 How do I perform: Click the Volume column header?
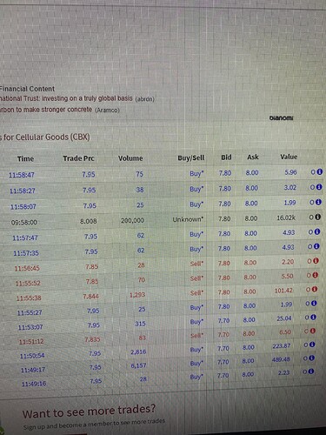click(x=130, y=158)
